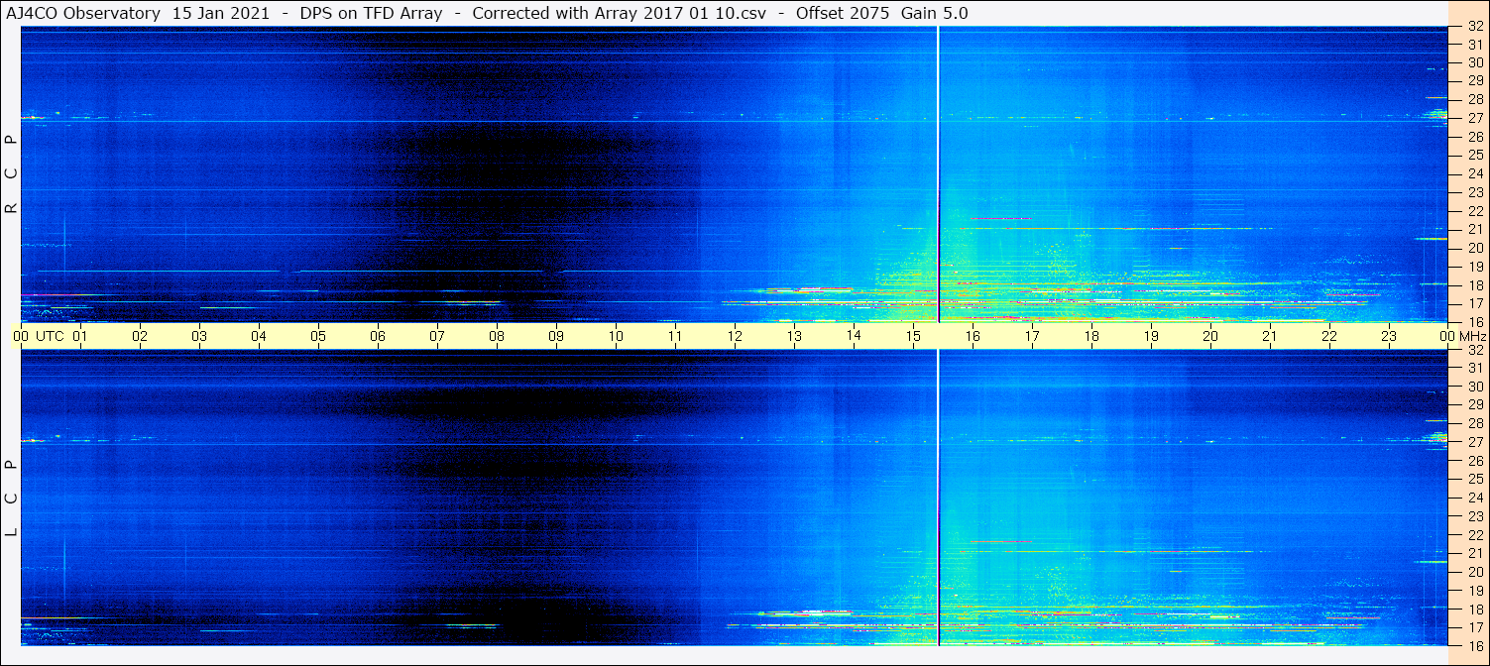Click hour label "15" on time axis
The image size is (1490, 666).
(x=913, y=336)
